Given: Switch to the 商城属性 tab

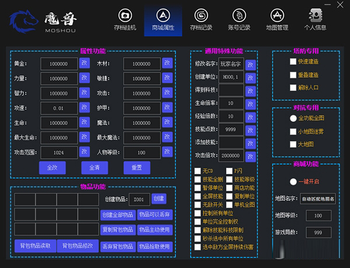Looking at the screenshot, I should (x=163, y=21).
